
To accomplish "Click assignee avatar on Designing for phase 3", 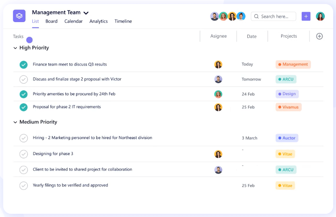I will 218,154.
